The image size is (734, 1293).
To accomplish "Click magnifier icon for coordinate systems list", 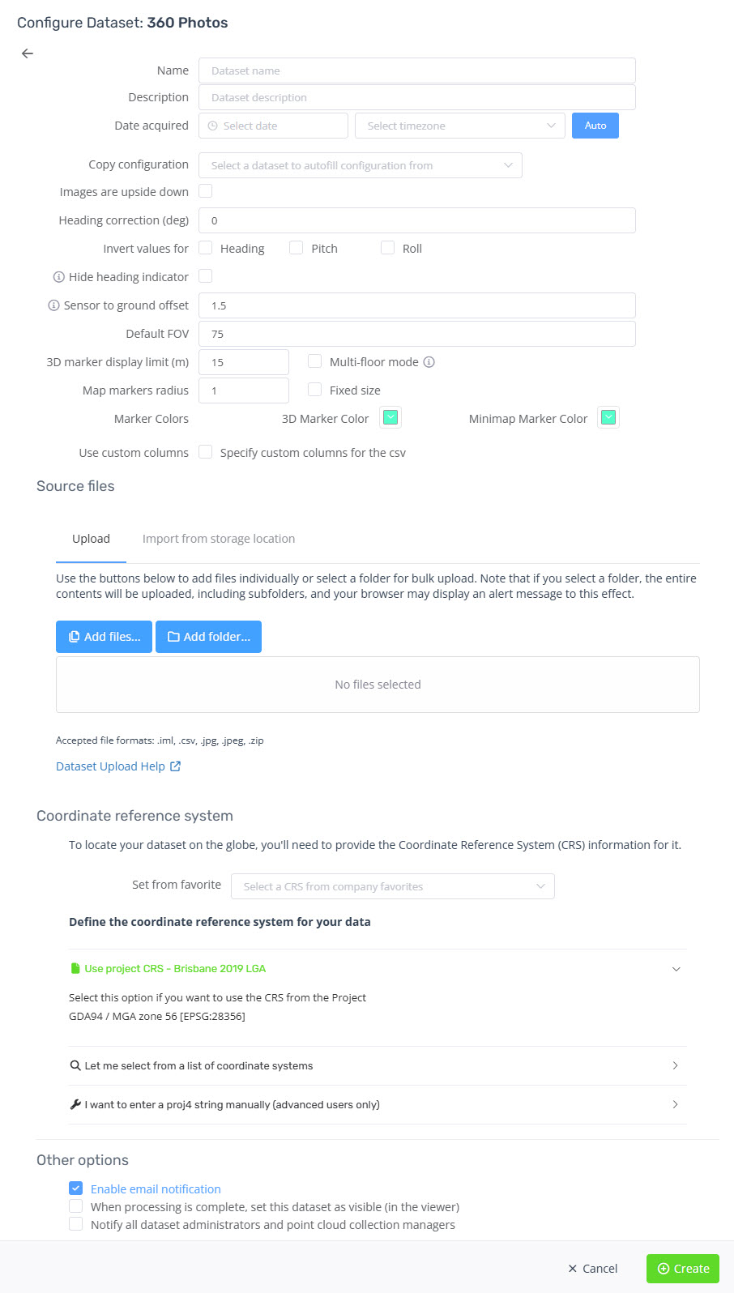I will tap(75, 1065).
